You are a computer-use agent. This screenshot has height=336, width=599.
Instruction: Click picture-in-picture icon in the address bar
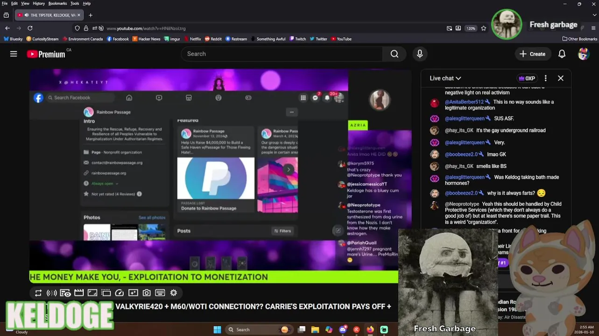coord(449,28)
